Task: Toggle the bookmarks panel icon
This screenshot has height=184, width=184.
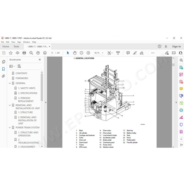Action: 3,69
